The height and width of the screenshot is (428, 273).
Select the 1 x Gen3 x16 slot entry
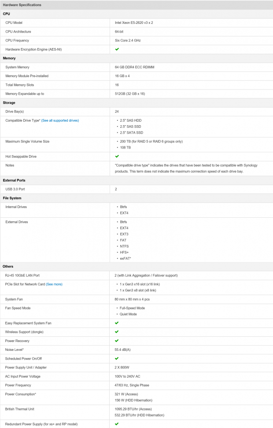click(x=140, y=284)
